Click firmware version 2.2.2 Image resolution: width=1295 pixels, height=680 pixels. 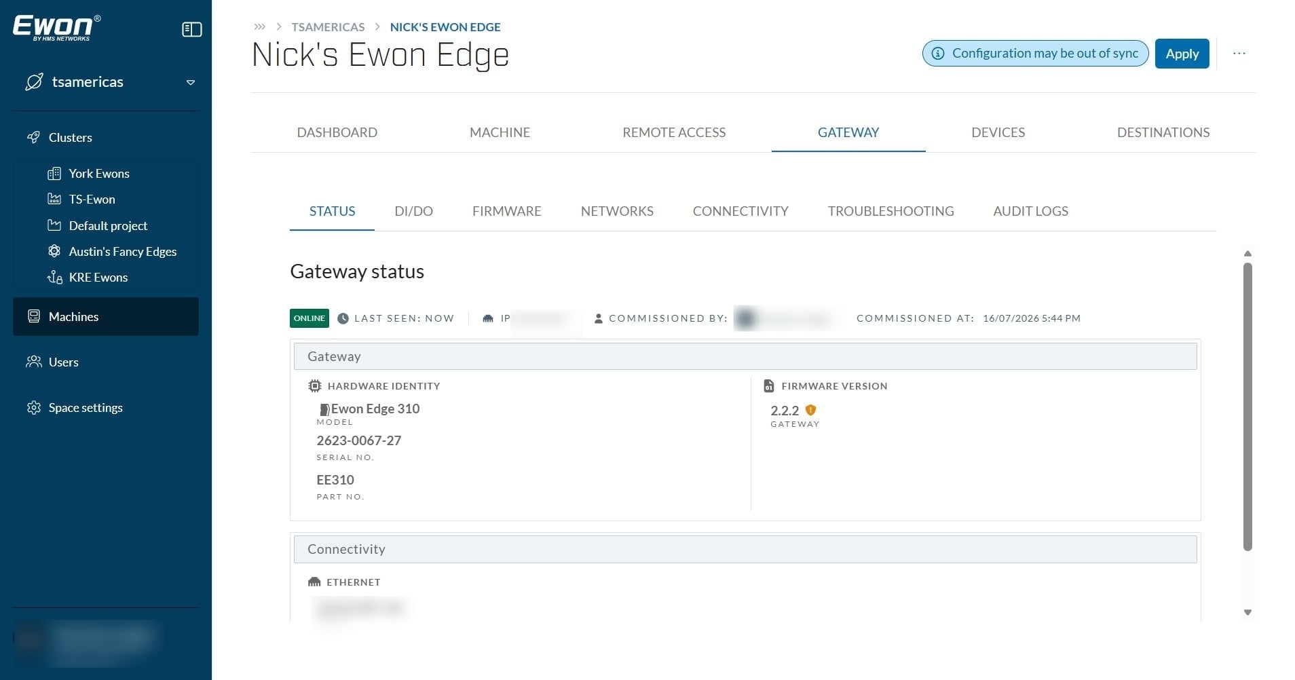[785, 411]
